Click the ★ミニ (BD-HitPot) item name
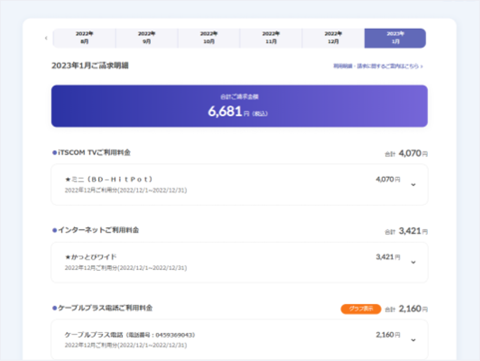 108,179
